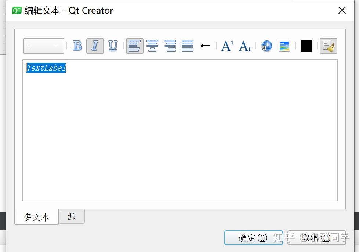This screenshot has width=359, height=252.
Task: Center the text alignment
Action: point(152,46)
